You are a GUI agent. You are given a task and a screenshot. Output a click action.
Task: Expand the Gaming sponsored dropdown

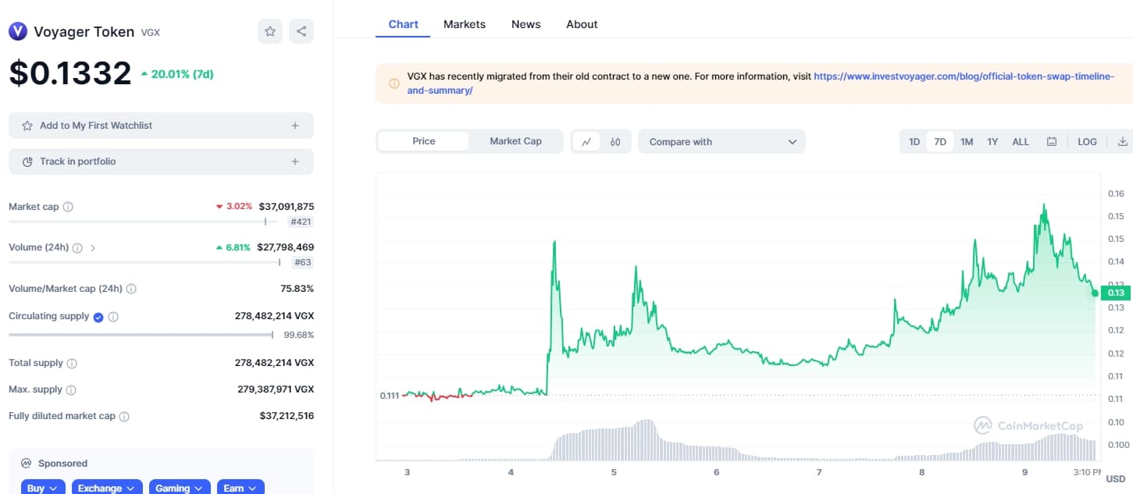(x=180, y=488)
